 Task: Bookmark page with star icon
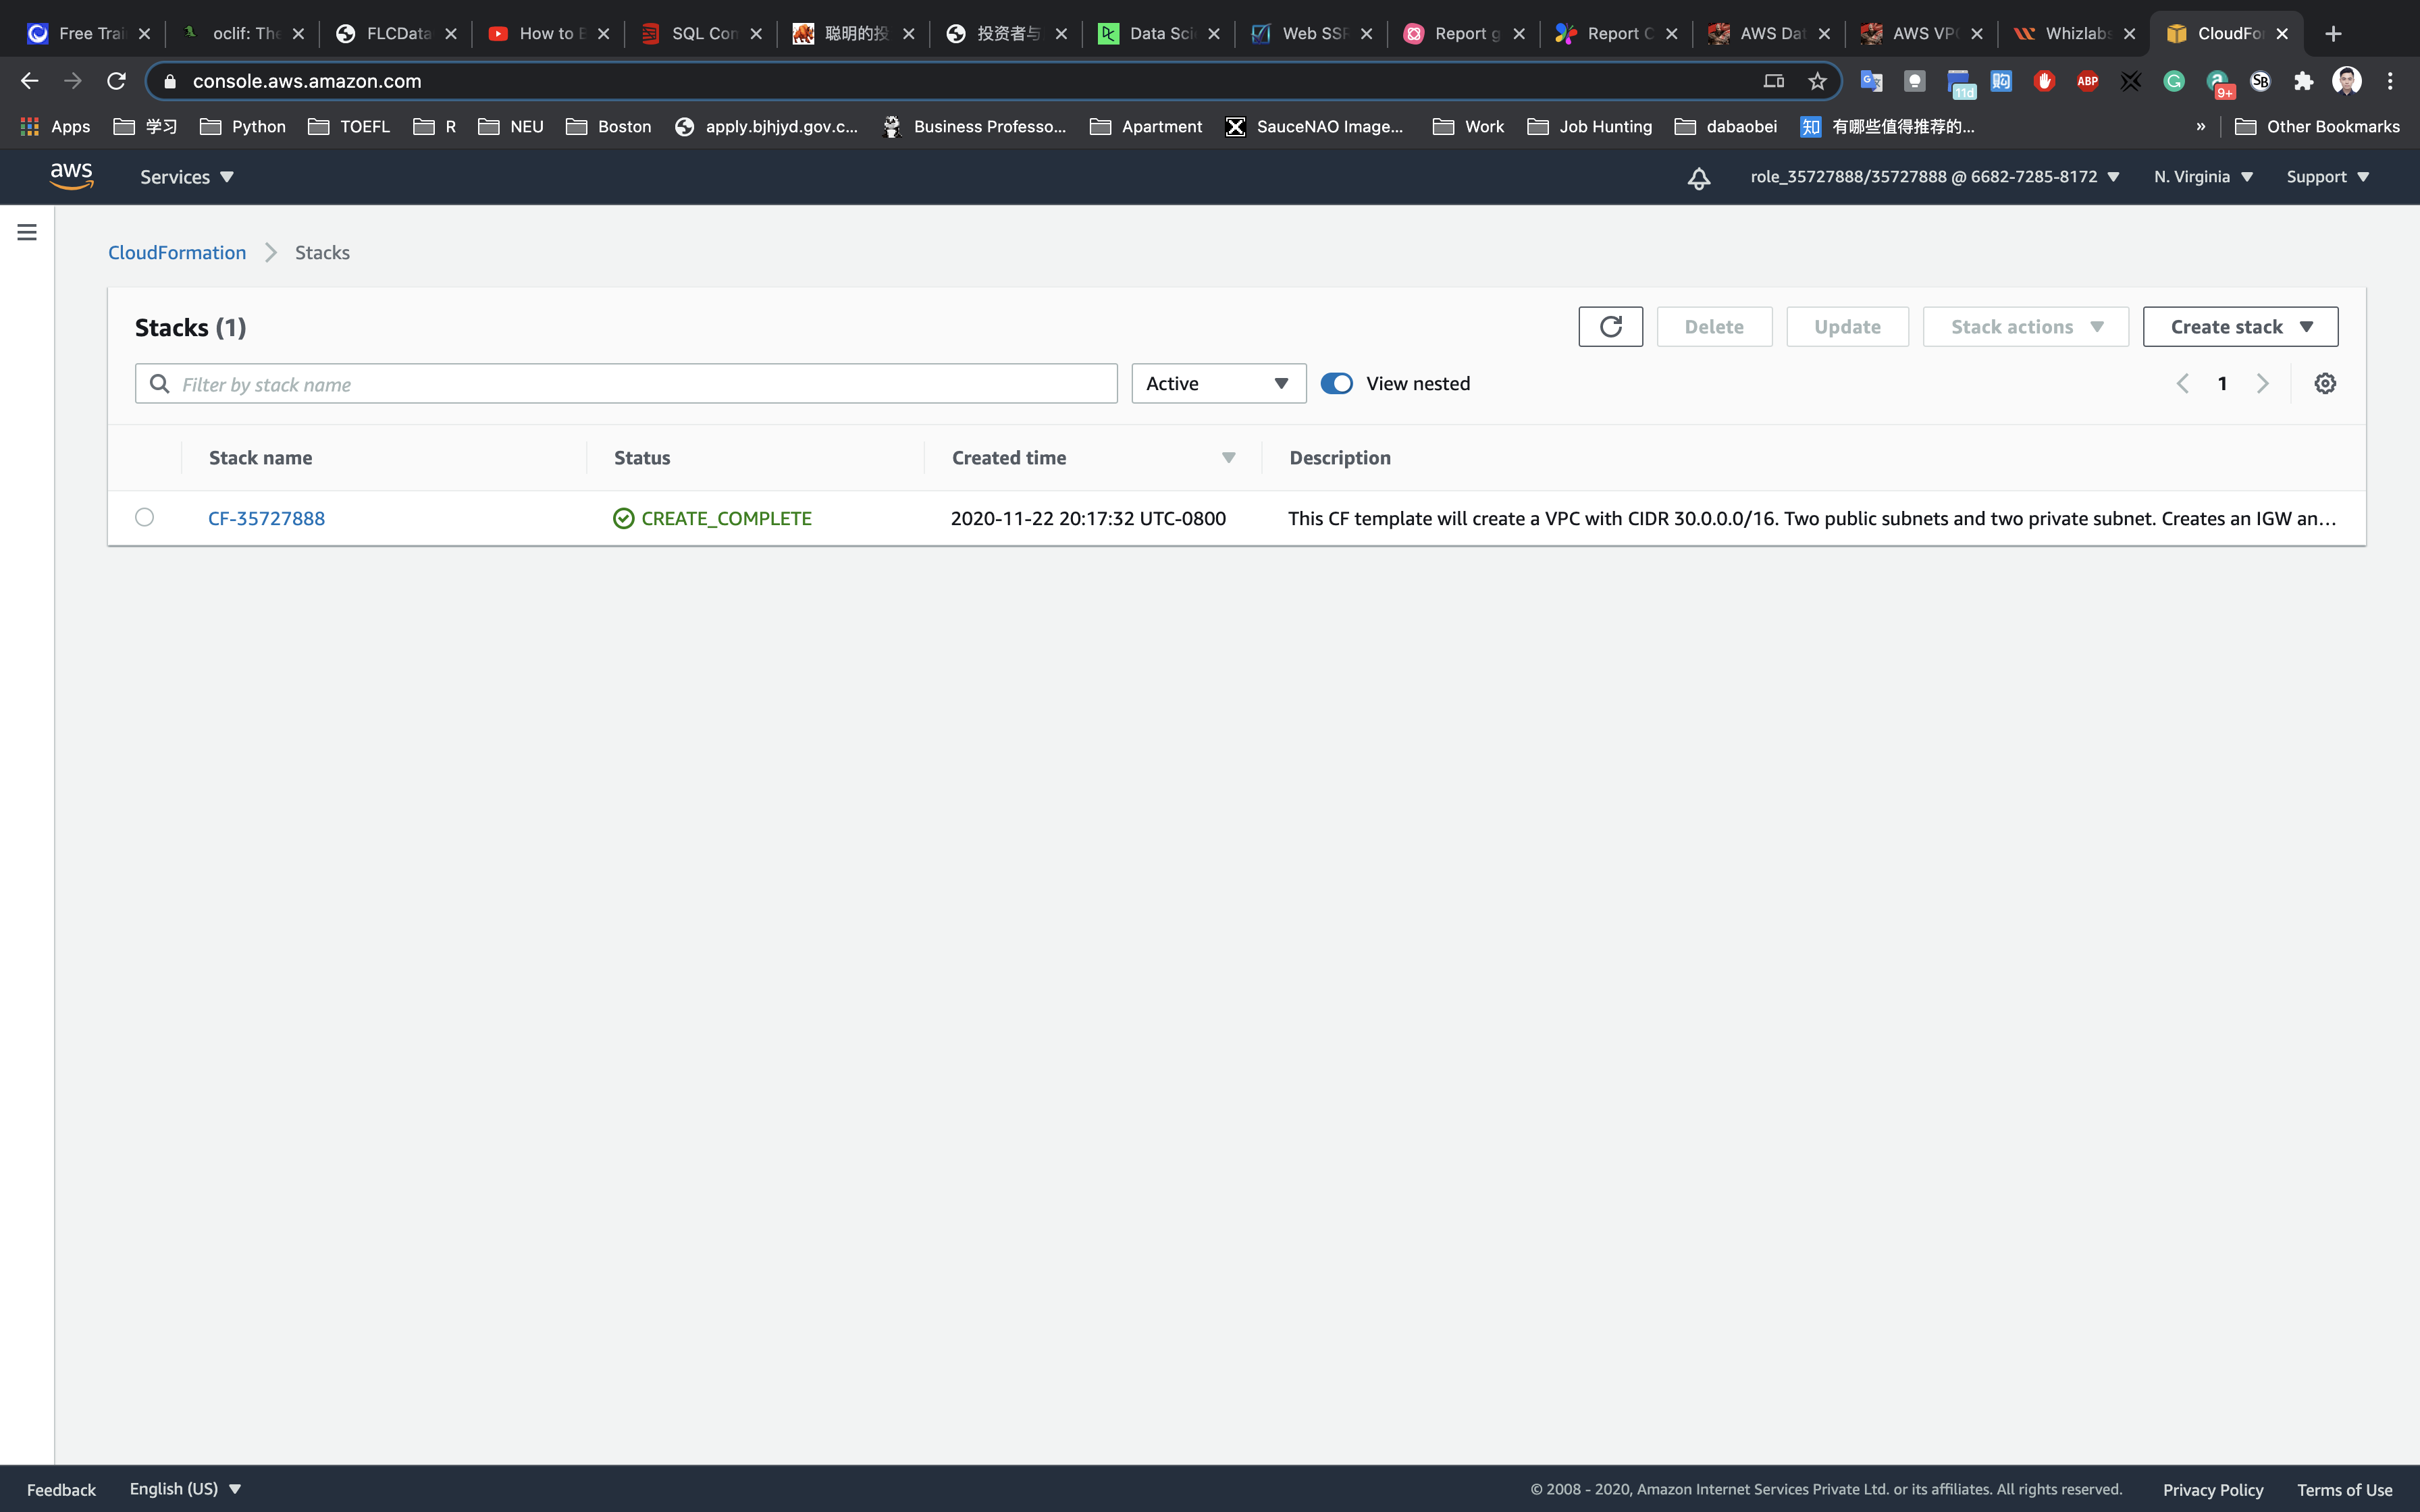1817,82
